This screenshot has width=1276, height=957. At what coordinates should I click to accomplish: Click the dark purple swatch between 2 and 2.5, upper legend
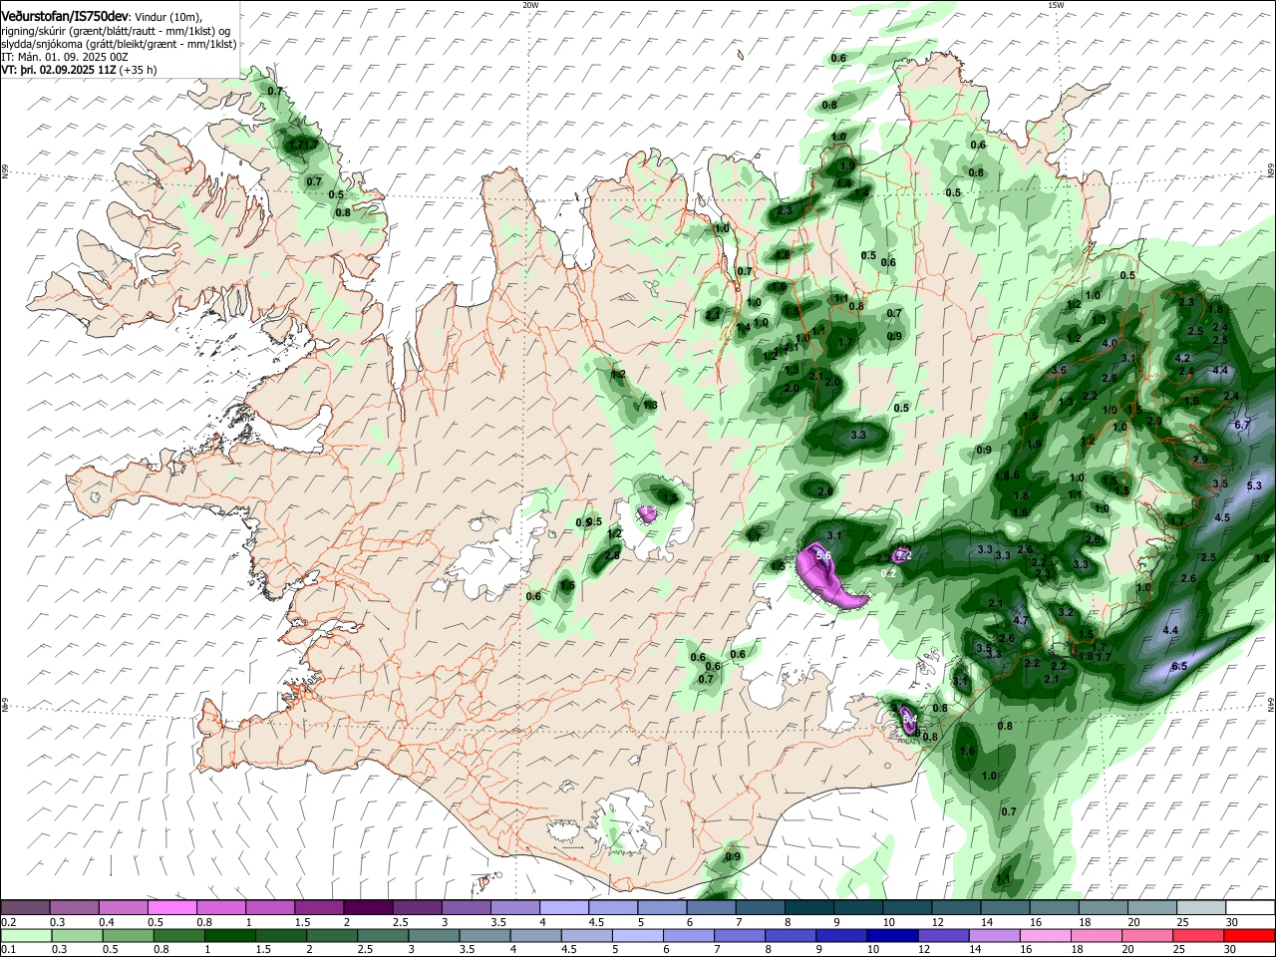click(368, 907)
